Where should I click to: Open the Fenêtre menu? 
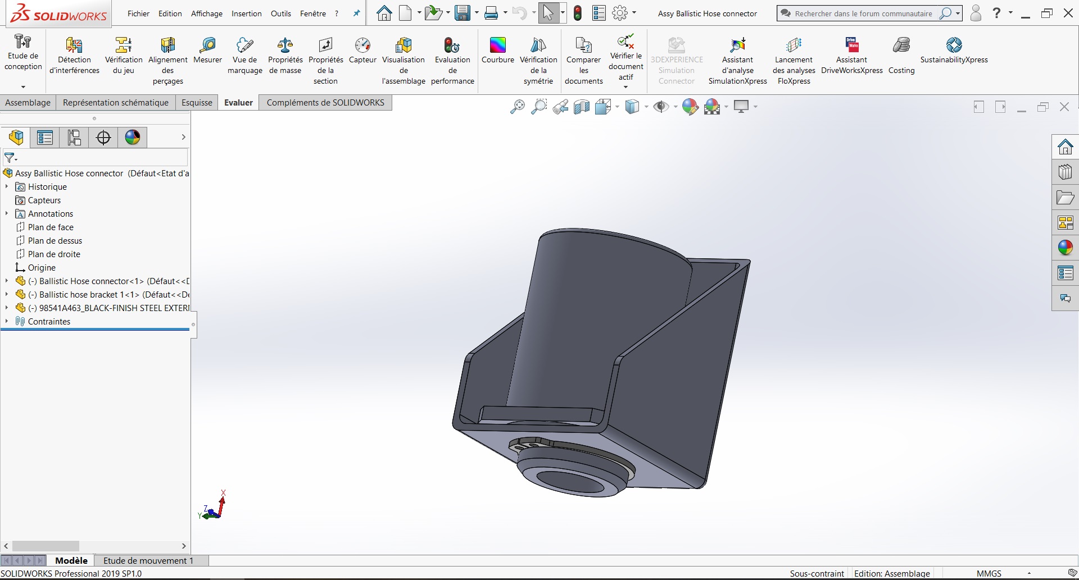coord(313,13)
